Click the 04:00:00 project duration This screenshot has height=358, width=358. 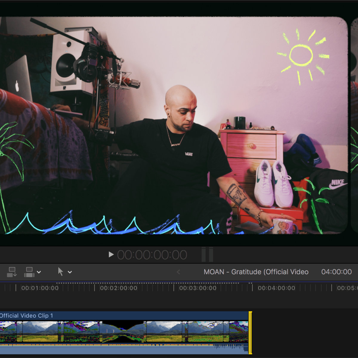pyautogui.click(x=336, y=272)
